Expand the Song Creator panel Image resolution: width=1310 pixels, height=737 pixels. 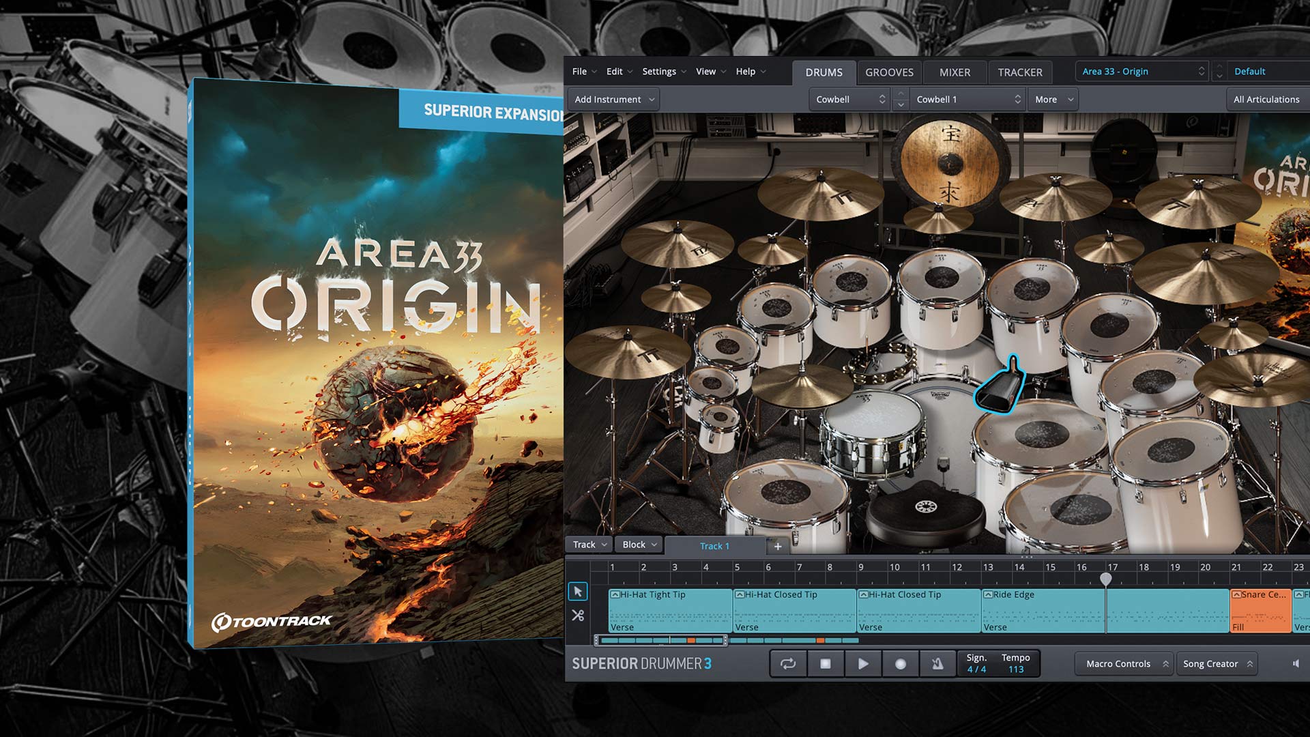click(x=1217, y=664)
